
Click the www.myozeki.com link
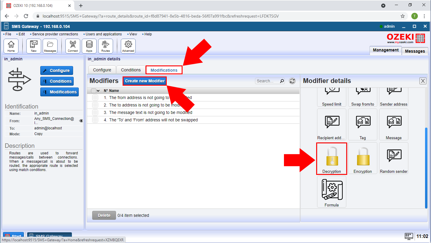tap(400, 42)
